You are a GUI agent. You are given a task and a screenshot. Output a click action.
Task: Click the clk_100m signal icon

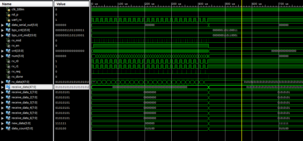coord(8,9)
